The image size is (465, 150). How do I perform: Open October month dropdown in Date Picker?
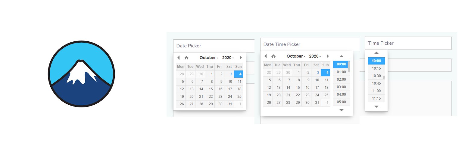point(209,58)
